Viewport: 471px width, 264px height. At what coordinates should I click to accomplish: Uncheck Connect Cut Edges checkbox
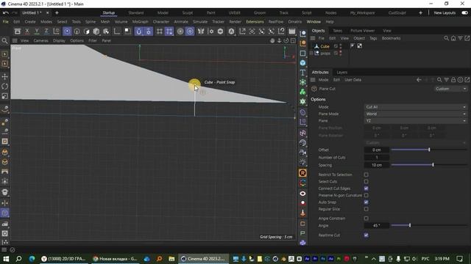click(x=366, y=188)
